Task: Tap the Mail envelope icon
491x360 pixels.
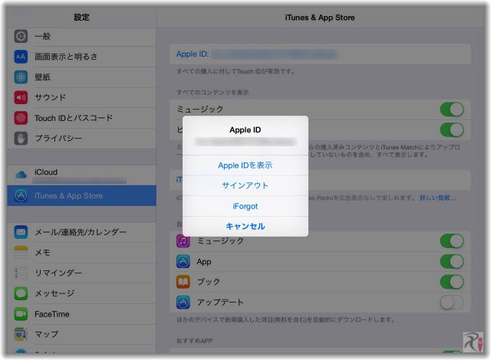Action: (x=21, y=232)
